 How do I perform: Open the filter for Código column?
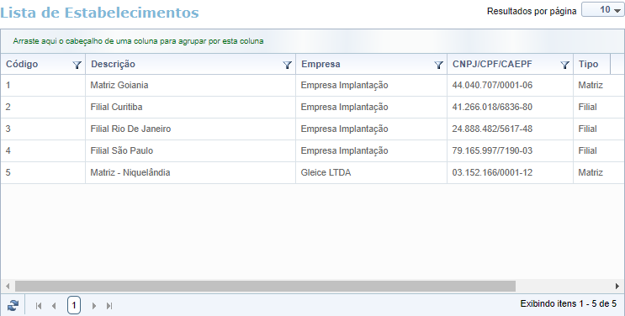tap(77, 65)
